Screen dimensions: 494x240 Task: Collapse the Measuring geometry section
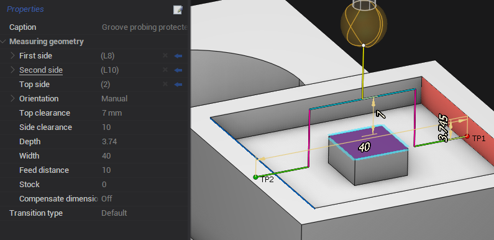3,41
